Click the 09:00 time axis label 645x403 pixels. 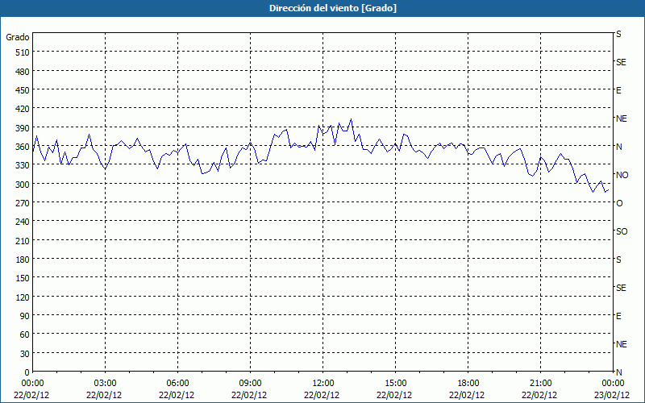tap(250, 384)
